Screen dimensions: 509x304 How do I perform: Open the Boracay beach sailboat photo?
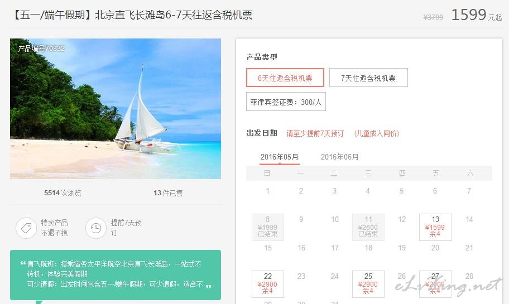pos(116,109)
